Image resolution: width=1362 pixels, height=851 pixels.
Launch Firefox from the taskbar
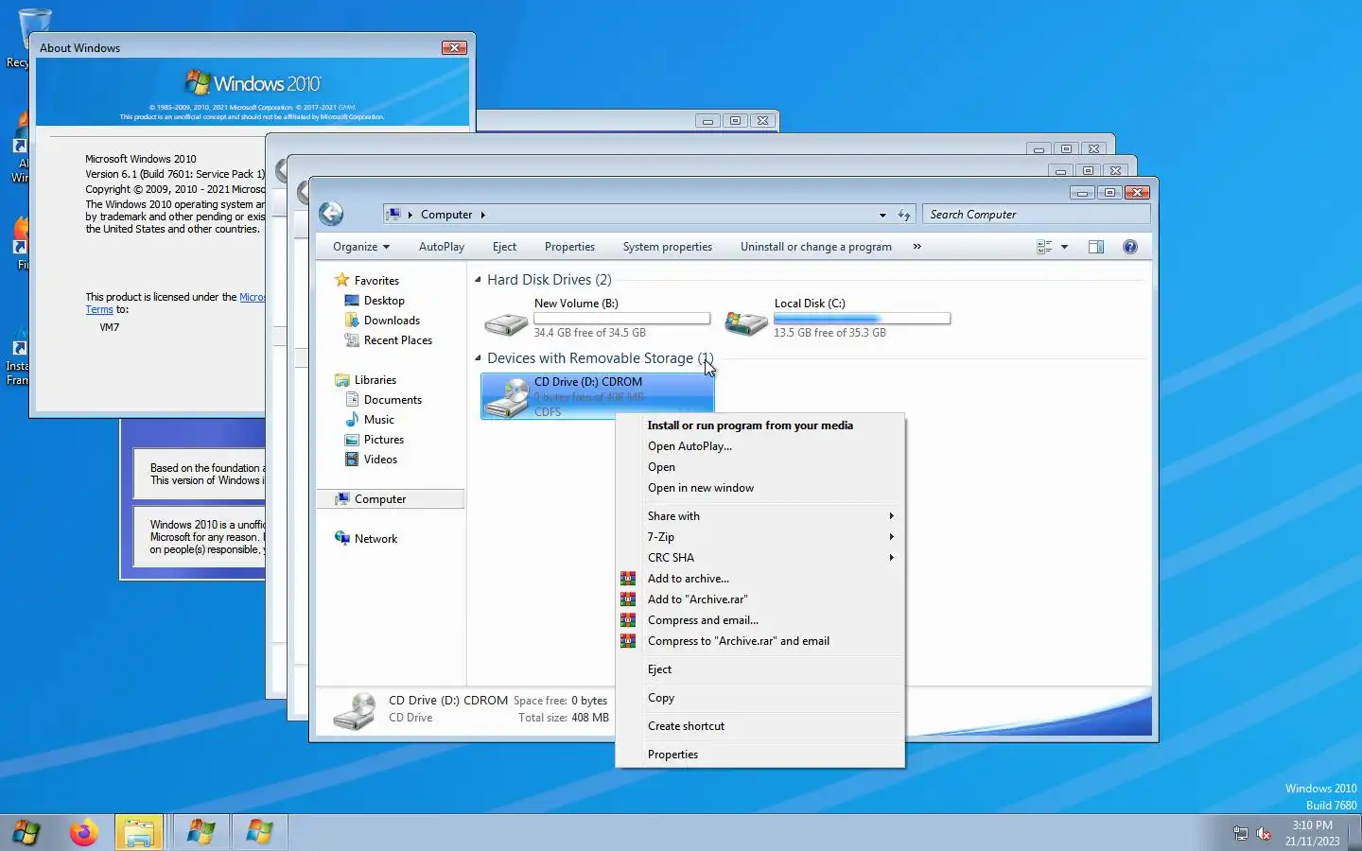(x=84, y=833)
